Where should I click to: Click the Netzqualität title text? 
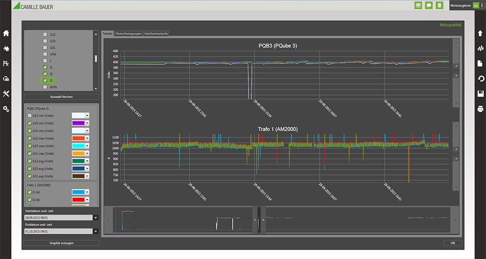(x=450, y=25)
